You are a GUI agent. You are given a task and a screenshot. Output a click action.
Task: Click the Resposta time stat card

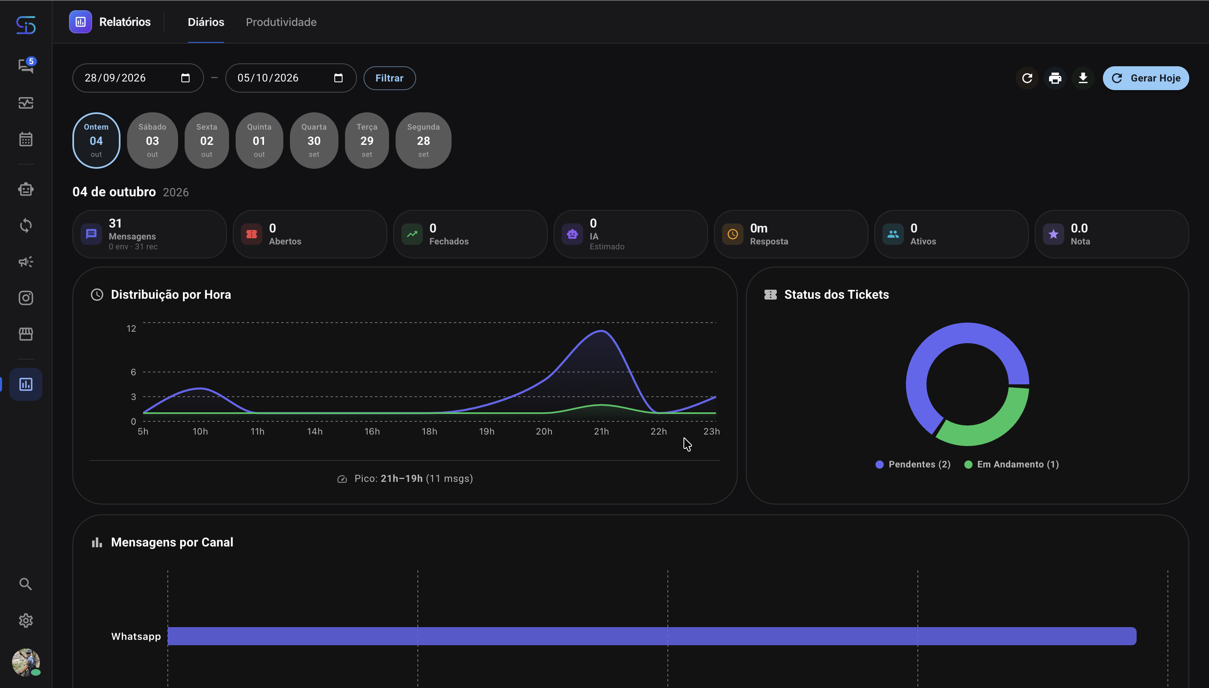[x=791, y=234]
